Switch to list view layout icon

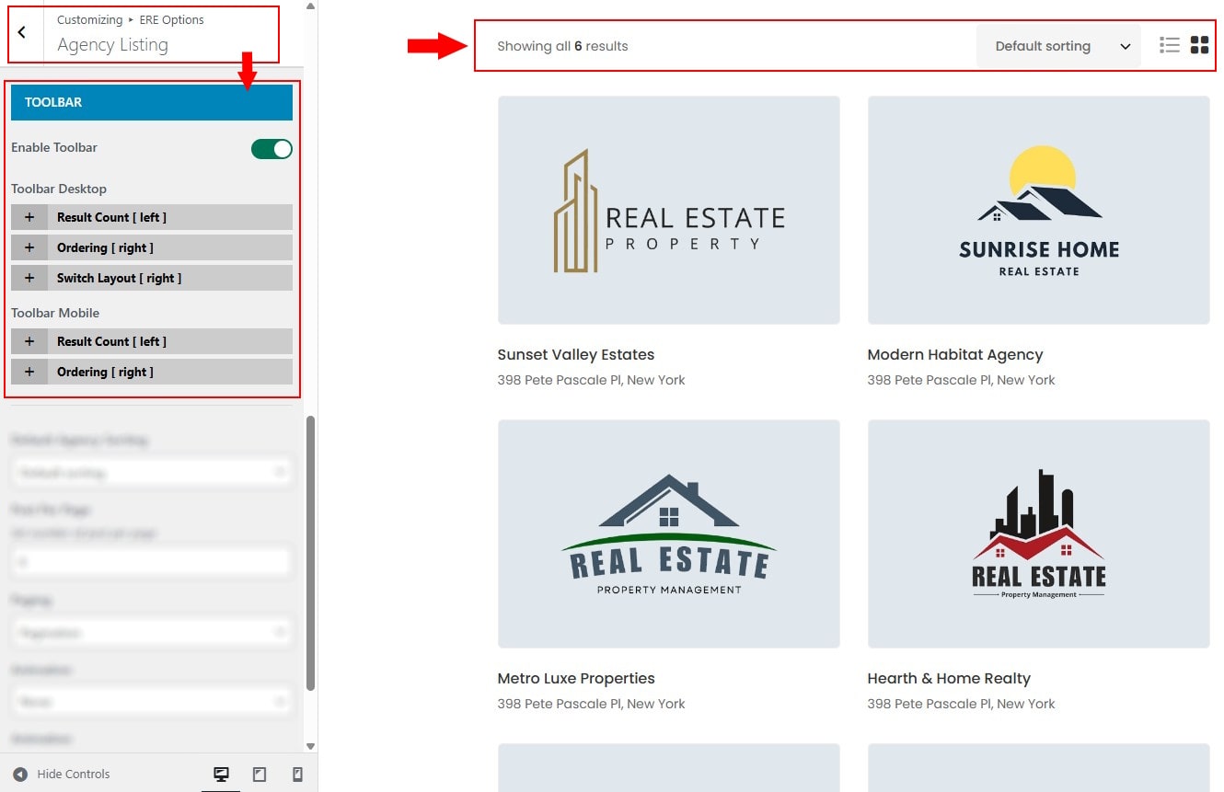[x=1169, y=45]
